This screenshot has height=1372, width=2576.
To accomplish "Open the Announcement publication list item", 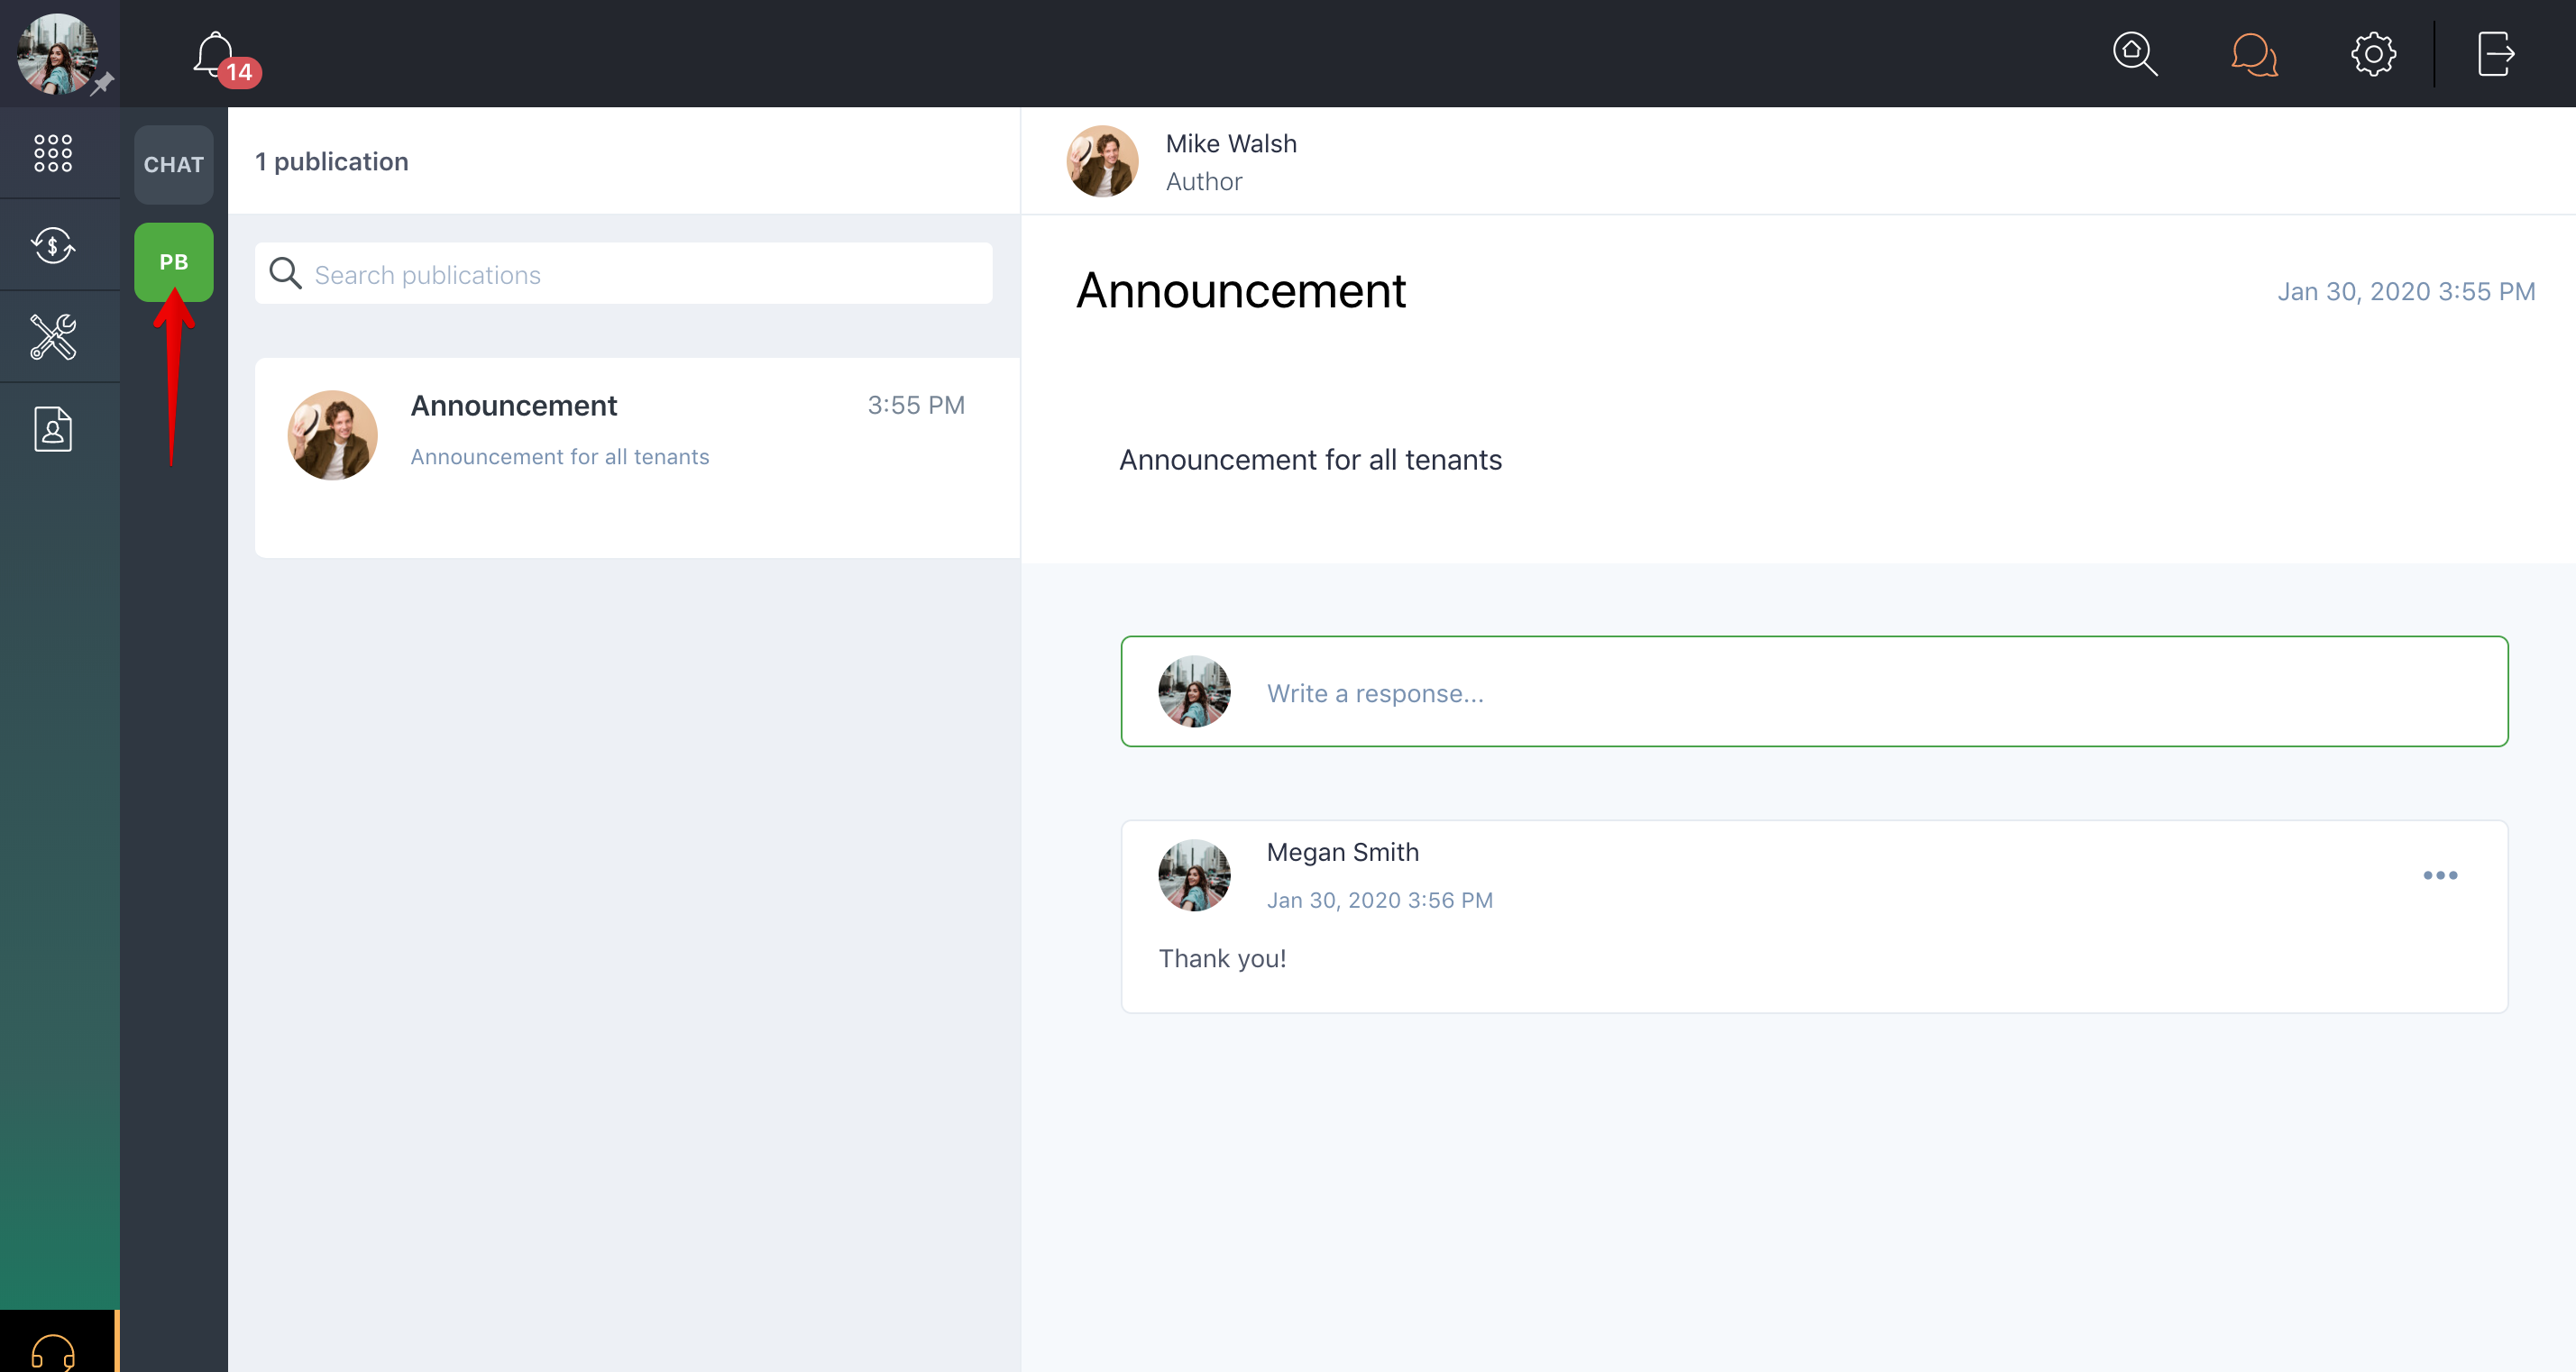I will 637,457.
